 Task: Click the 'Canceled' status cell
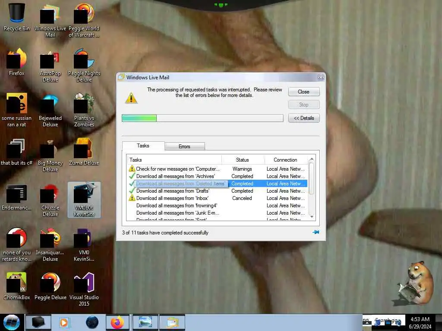[242, 198]
